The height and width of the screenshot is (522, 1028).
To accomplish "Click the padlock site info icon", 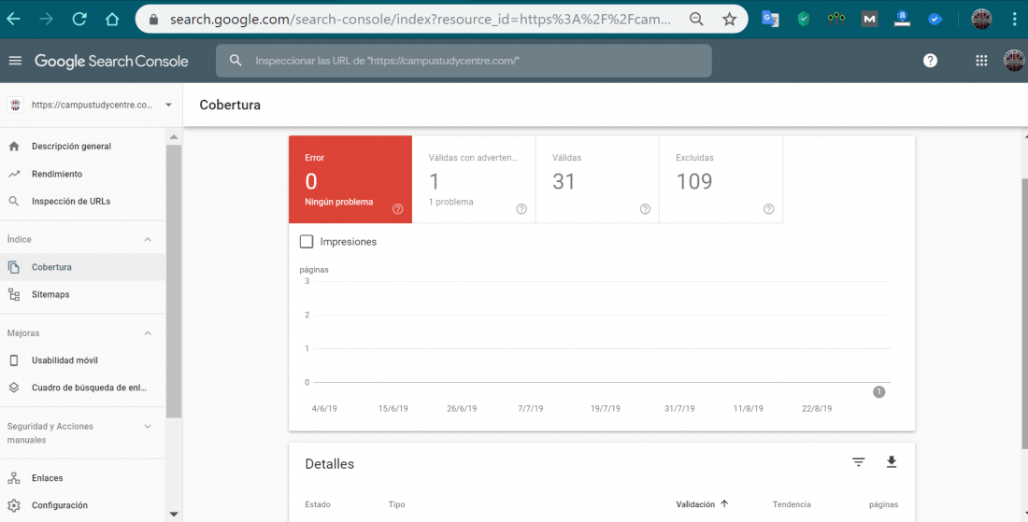I will [x=154, y=20].
